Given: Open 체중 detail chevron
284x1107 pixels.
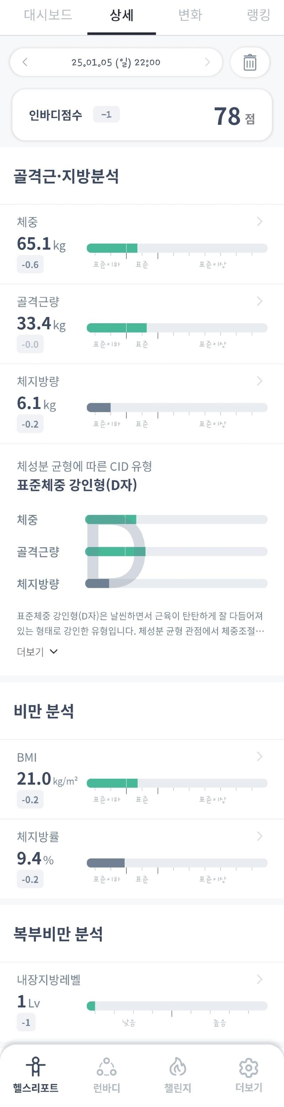Looking at the screenshot, I should point(260,221).
